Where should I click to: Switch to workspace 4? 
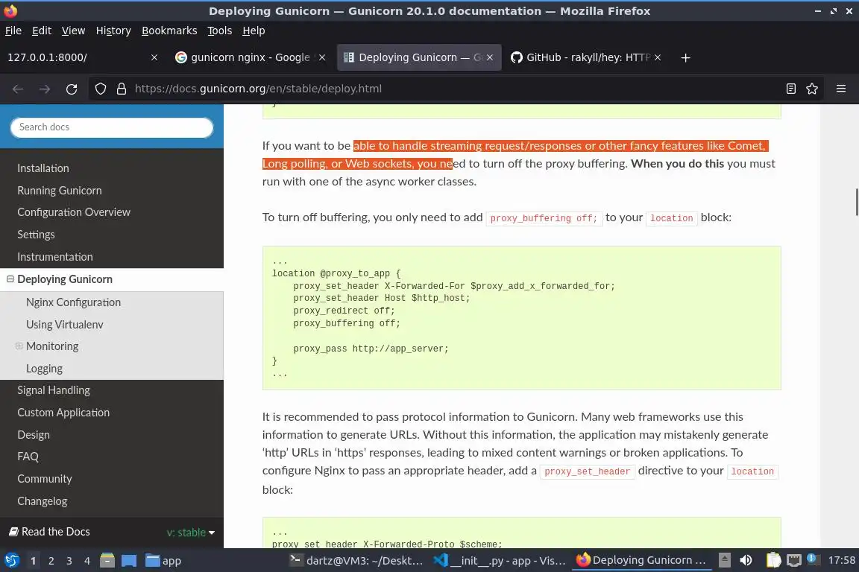(x=87, y=561)
